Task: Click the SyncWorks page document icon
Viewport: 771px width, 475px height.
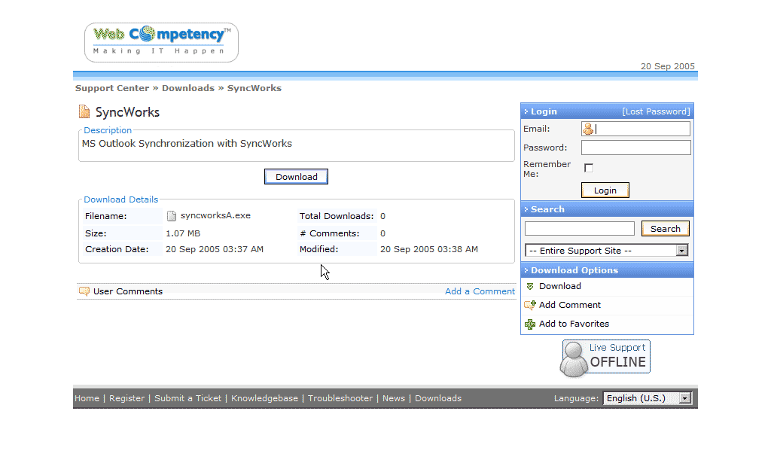Action: [x=84, y=112]
